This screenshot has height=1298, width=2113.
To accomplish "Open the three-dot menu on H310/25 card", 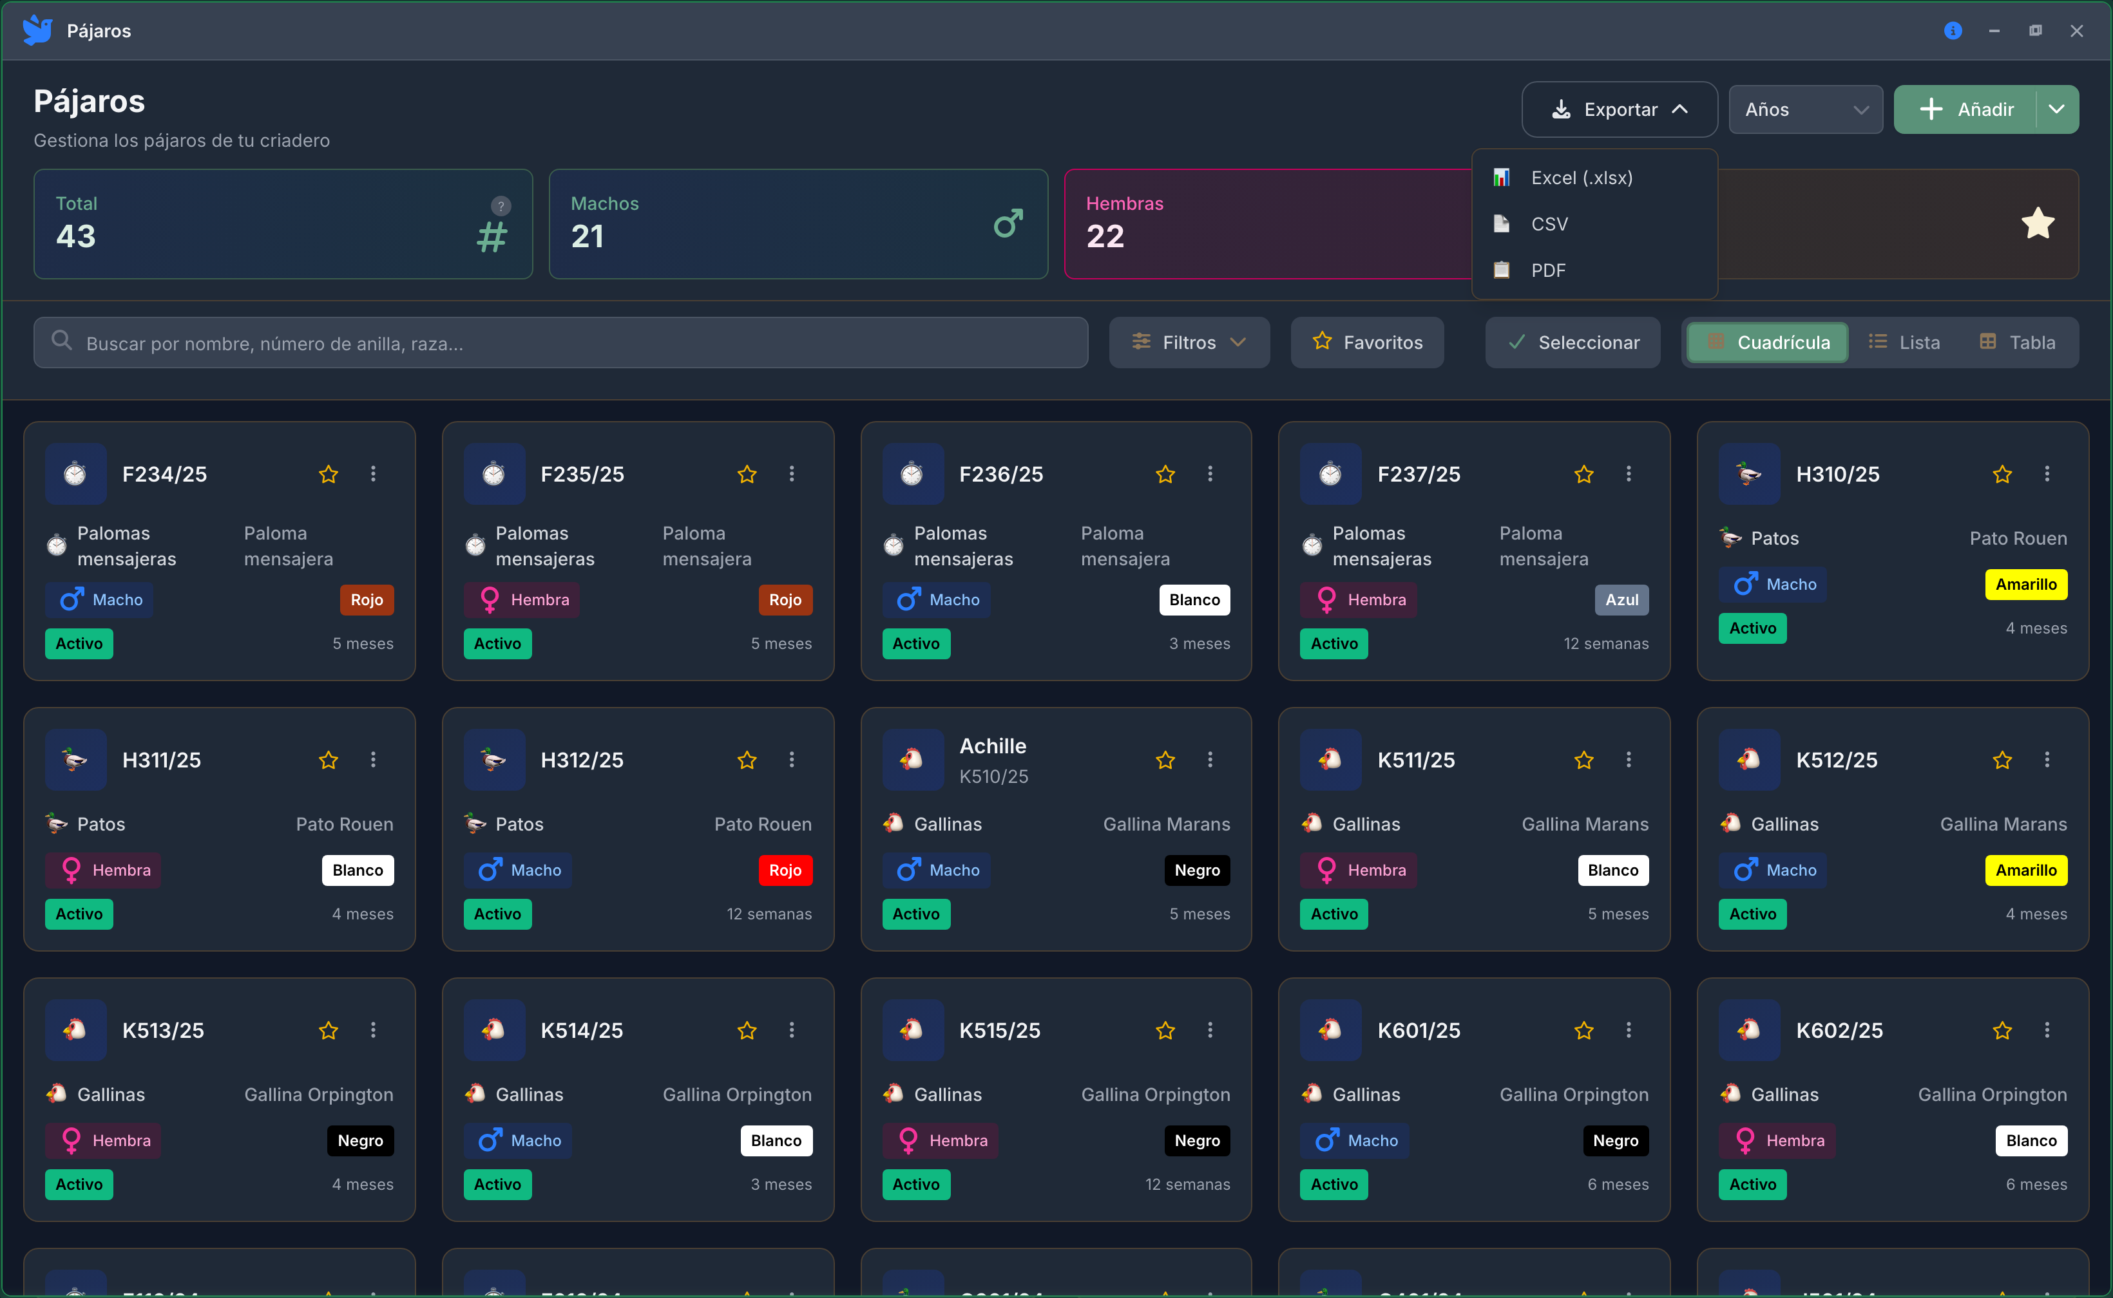I will point(2047,474).
